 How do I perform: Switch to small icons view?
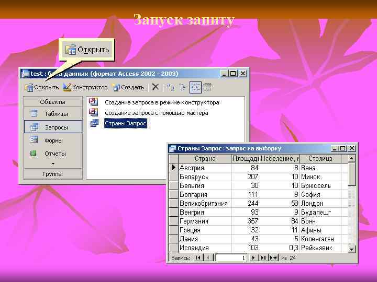tap(183, 87)
